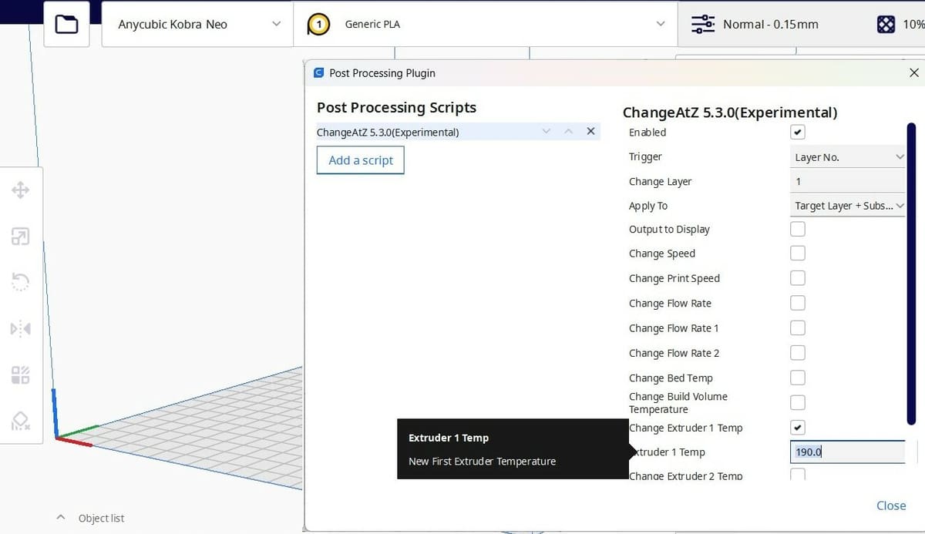The image size is (925, 534).
Task: Open the Generic PLA material dropdown
Action: (486, 25)
